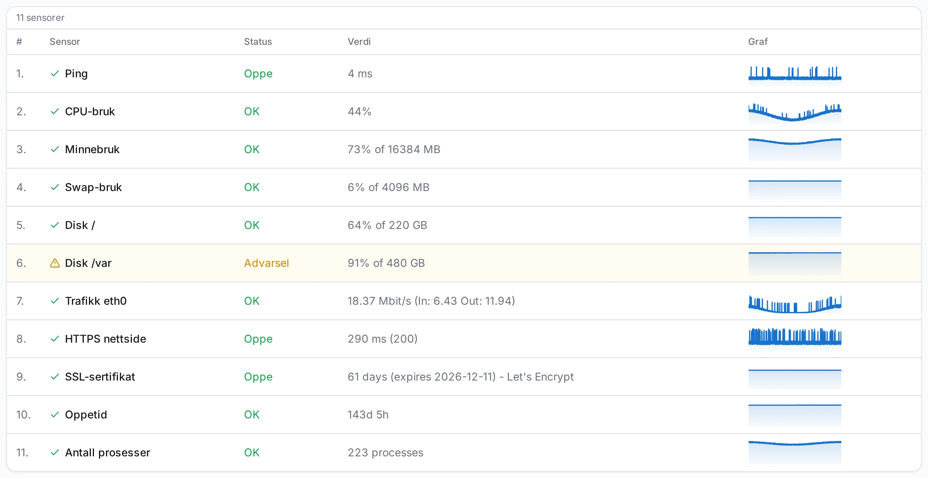The image size is (928, 478).
Task: Click the check icon next to CPU-bruk
Action: (x=55, y=111)
